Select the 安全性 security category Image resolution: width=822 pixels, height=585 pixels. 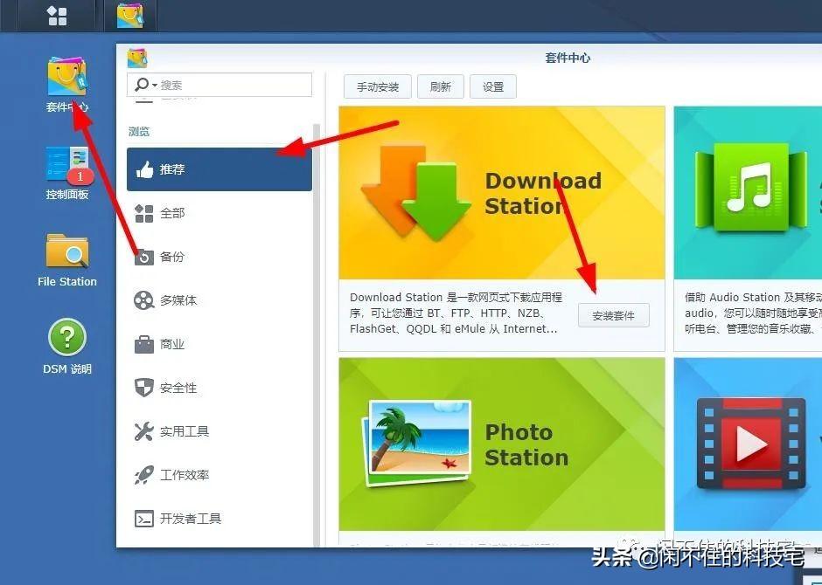coord(219,388)
